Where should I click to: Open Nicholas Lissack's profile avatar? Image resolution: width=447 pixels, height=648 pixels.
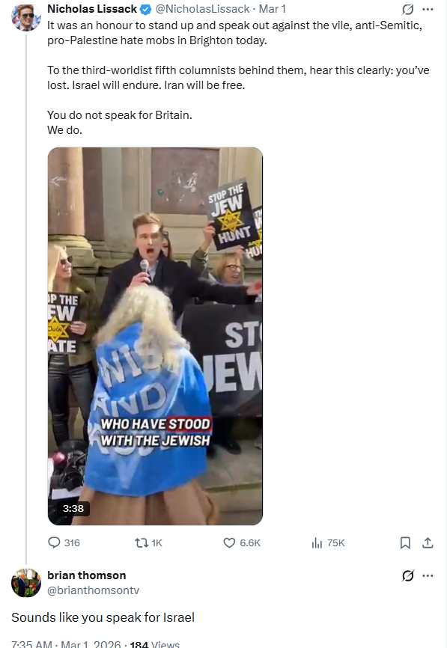point(26,17)
